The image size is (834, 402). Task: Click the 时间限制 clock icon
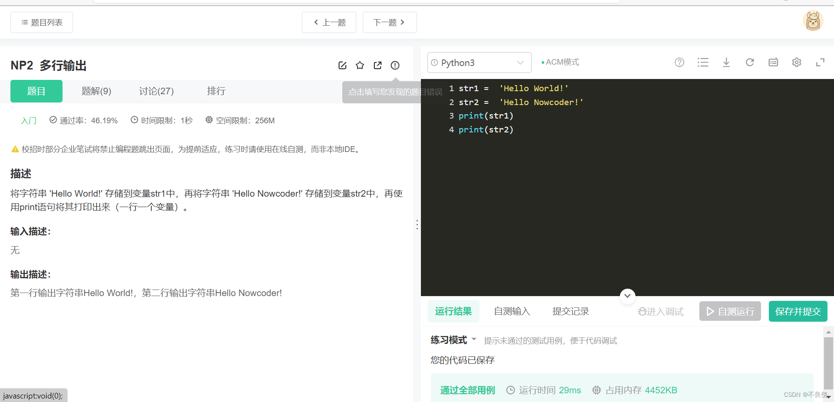click(135, 120)
